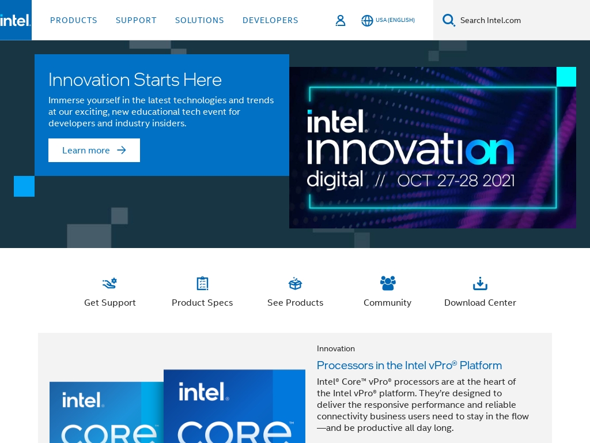
Task: Go to See Products link text
Action: pos(296,302)
